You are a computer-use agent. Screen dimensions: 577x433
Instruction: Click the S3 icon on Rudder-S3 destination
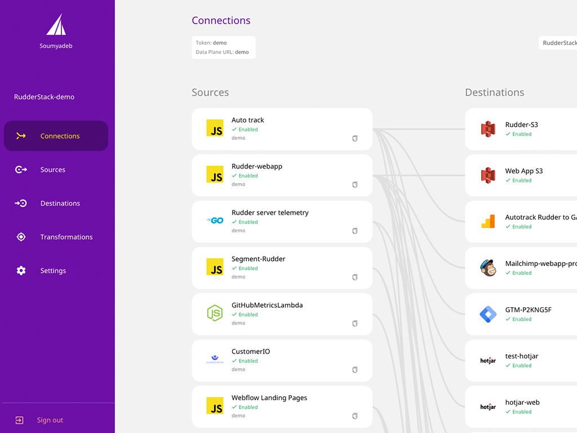[488, 129]
